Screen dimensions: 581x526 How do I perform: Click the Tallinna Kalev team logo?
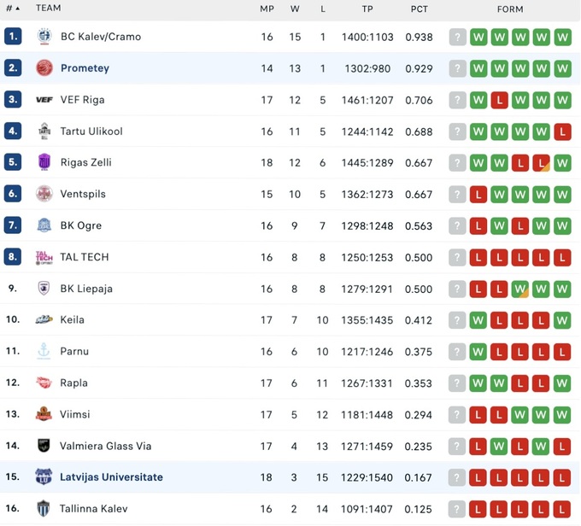tap(44, 509)
